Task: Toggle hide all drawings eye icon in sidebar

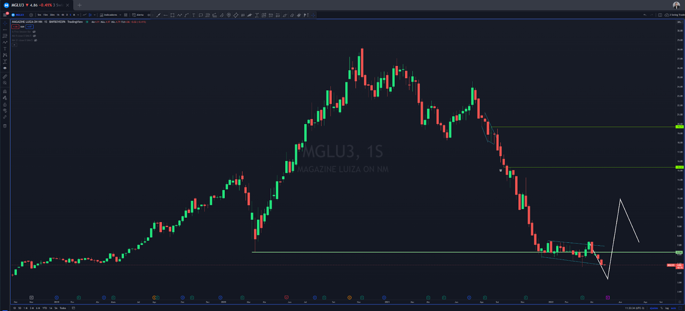Action: tap(5, 111)
